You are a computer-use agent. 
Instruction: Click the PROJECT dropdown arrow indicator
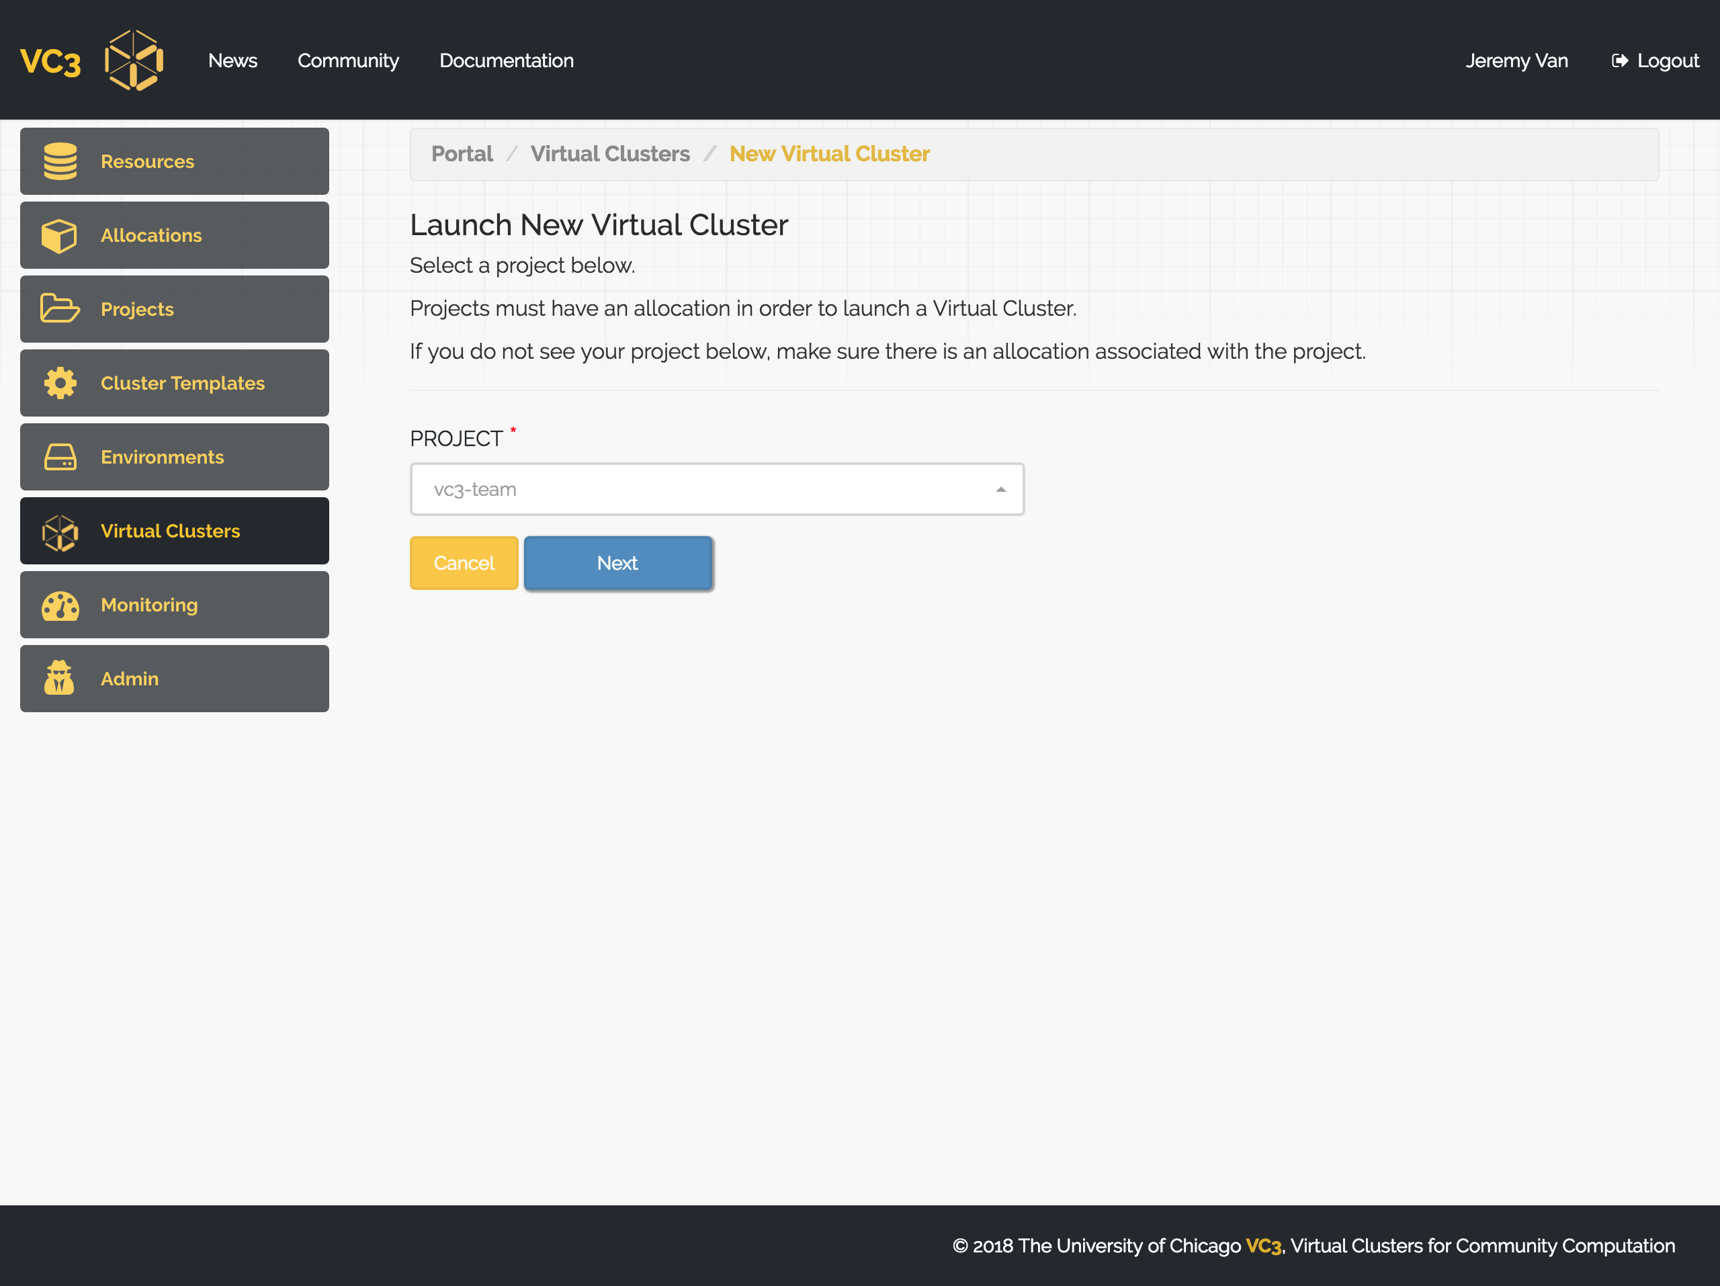tap(1000, 490)
